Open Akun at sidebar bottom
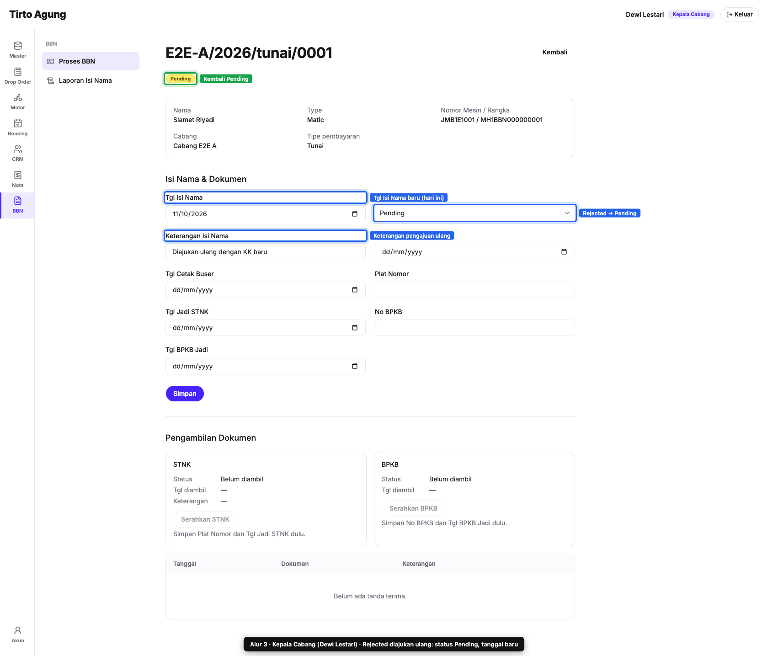768x656 pixels. pos(17,635)
